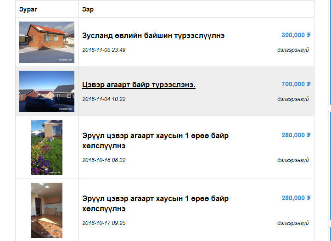The width and height of the screenshot is (331, 241).
Task: Click the 'Зураг' column header
Action: [x=28, y=9]
